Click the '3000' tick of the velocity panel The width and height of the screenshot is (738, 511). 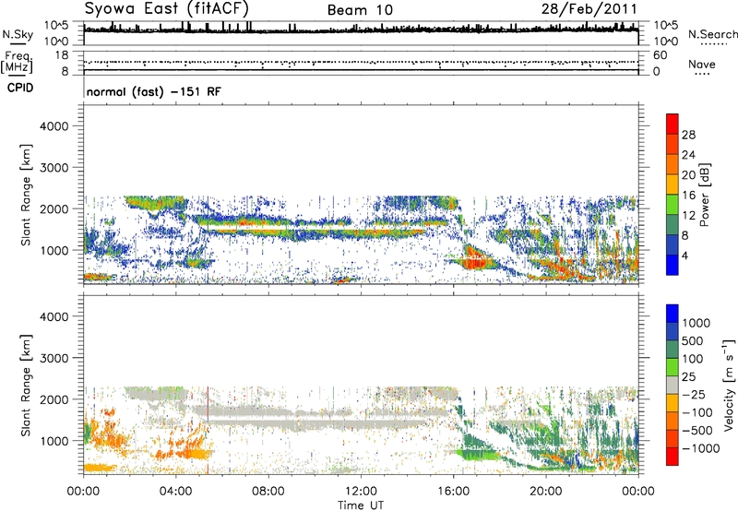click(54, 358)
